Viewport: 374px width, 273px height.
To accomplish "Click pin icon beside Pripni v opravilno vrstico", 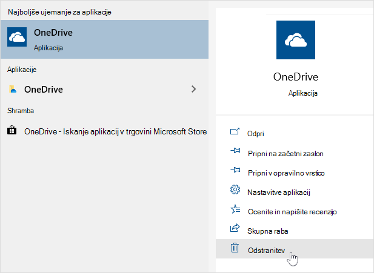I will click(235, 170).
